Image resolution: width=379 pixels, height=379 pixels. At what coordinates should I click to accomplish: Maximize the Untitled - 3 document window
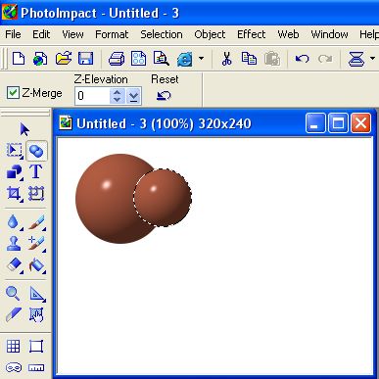tap(338, 123)
